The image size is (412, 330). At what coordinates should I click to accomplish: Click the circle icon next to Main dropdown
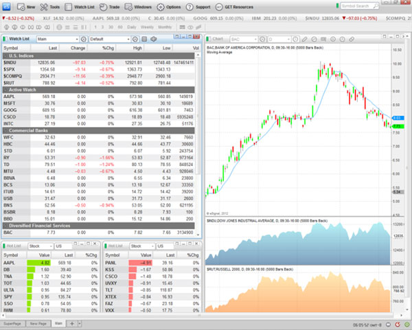(x=84, y=39)
